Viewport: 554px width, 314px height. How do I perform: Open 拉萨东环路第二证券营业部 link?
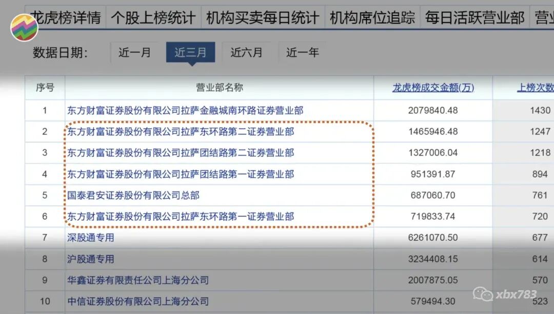[x=181, y=132]
